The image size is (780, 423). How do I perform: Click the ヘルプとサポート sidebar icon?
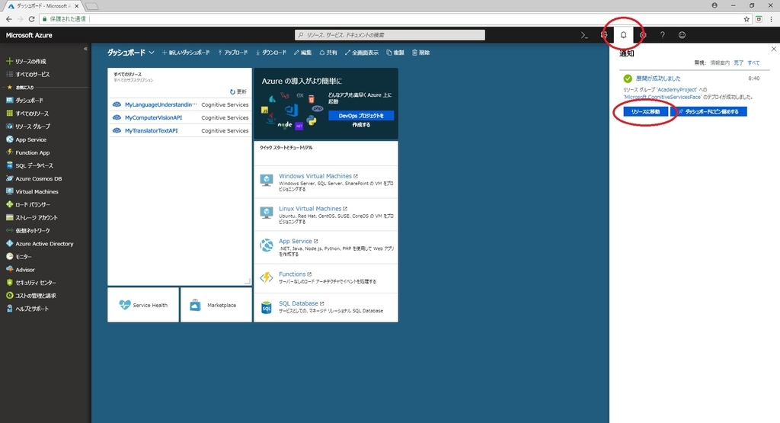(9, 309)
